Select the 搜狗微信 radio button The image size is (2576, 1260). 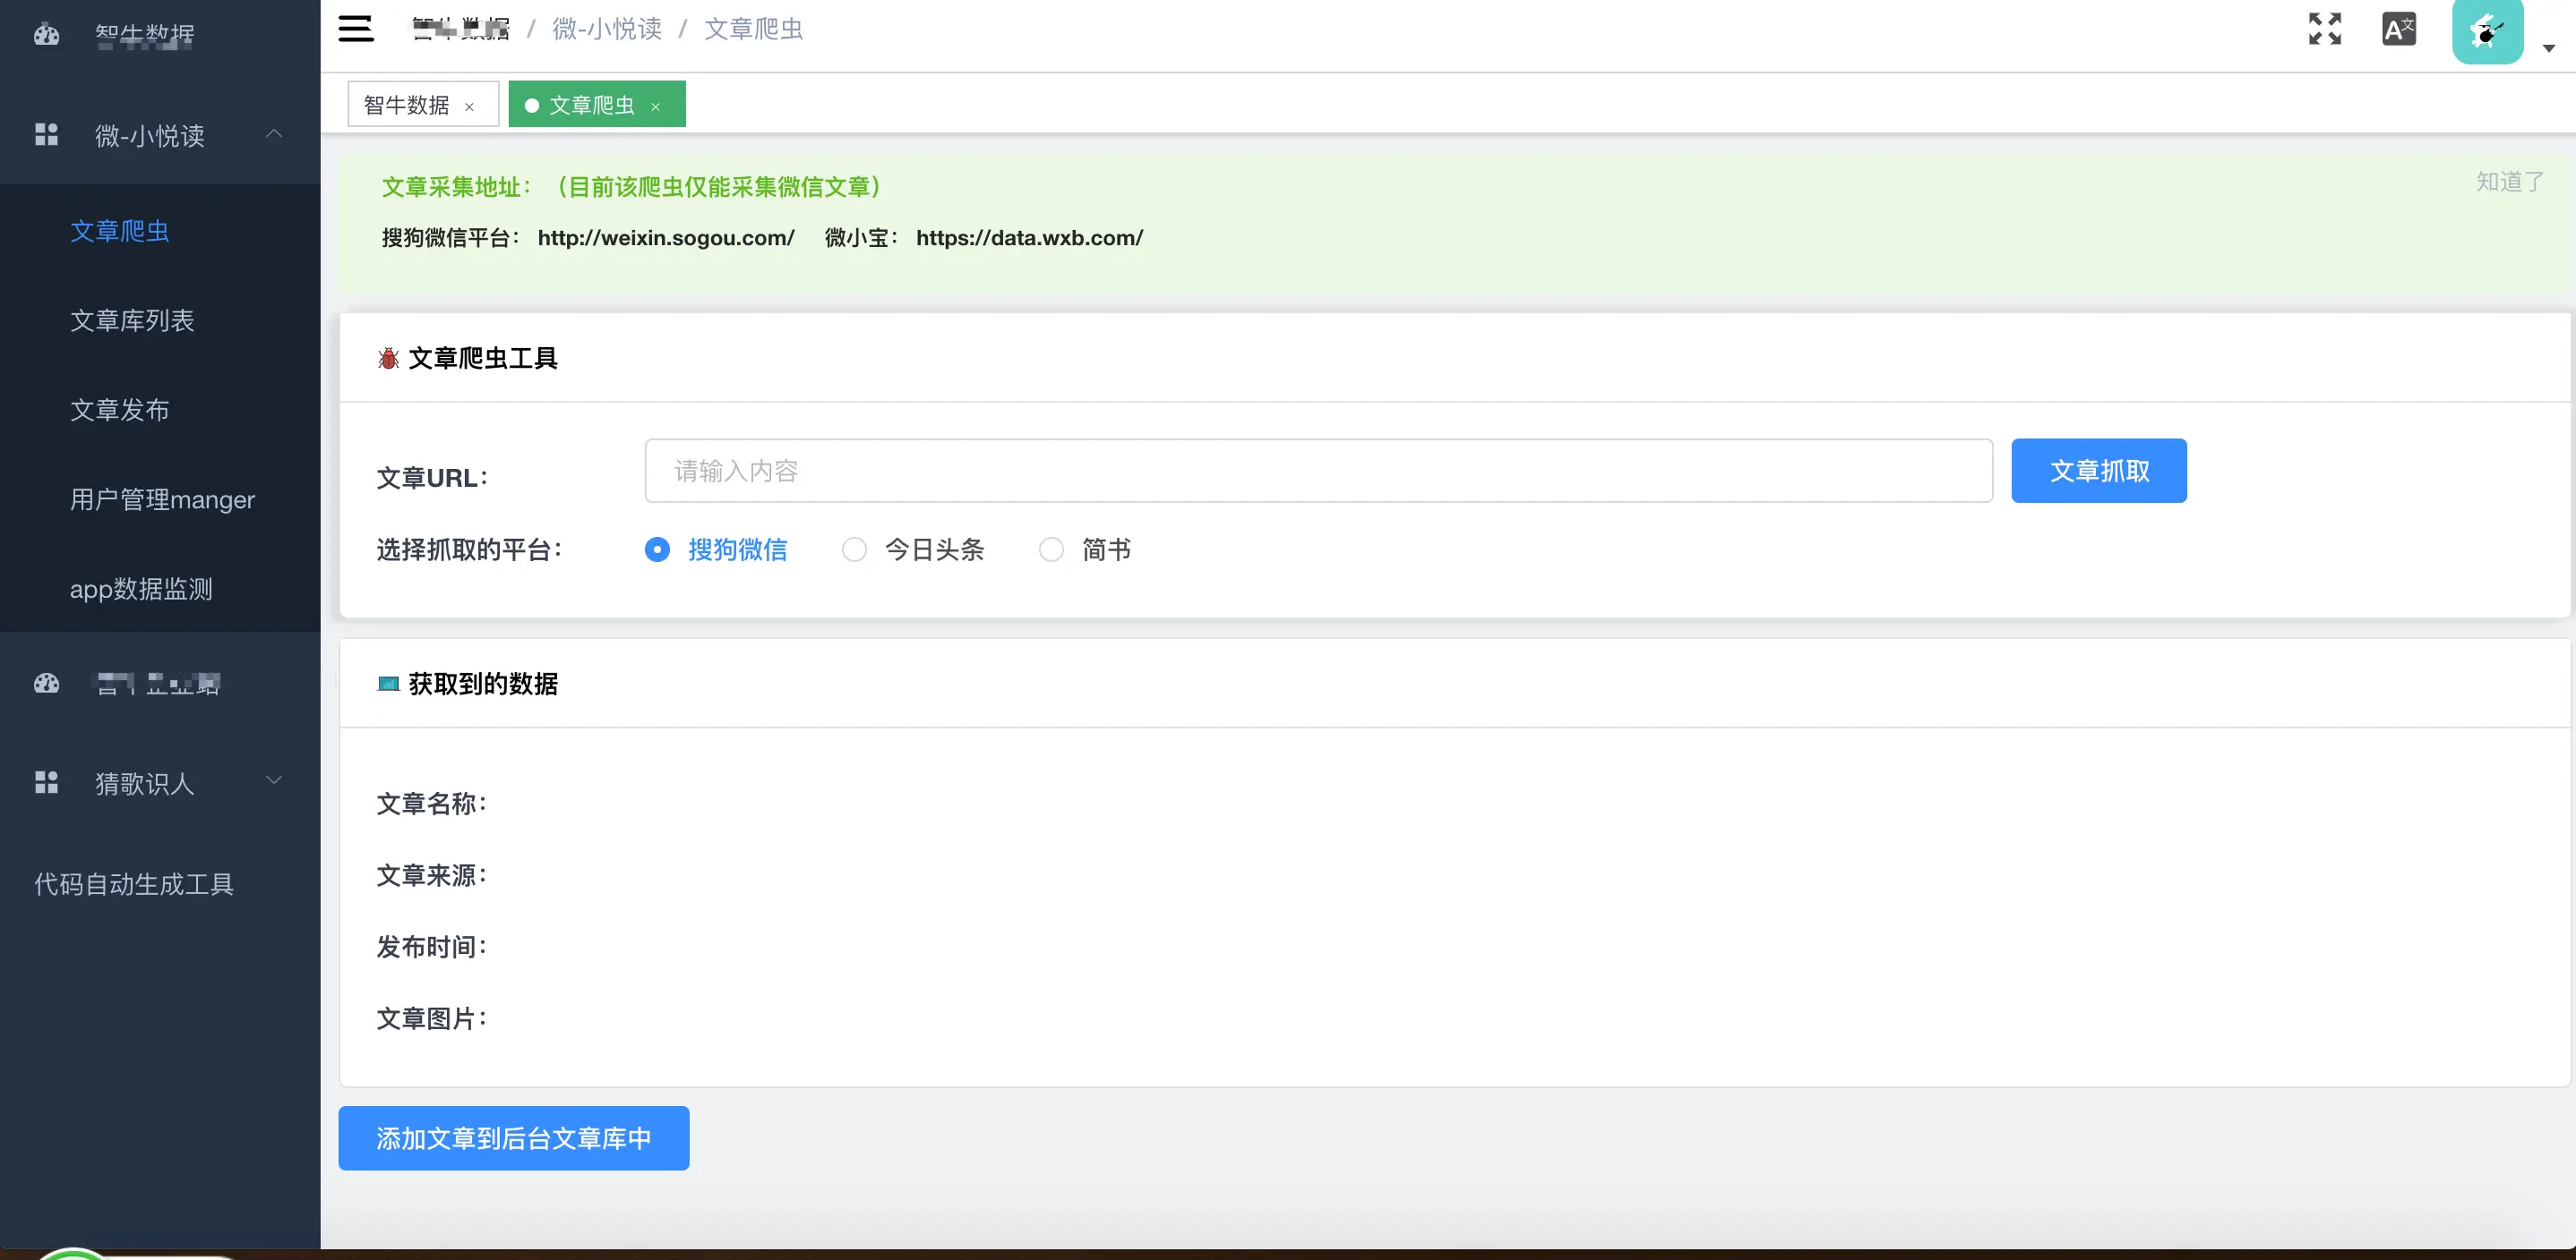(x=657, y=549)
